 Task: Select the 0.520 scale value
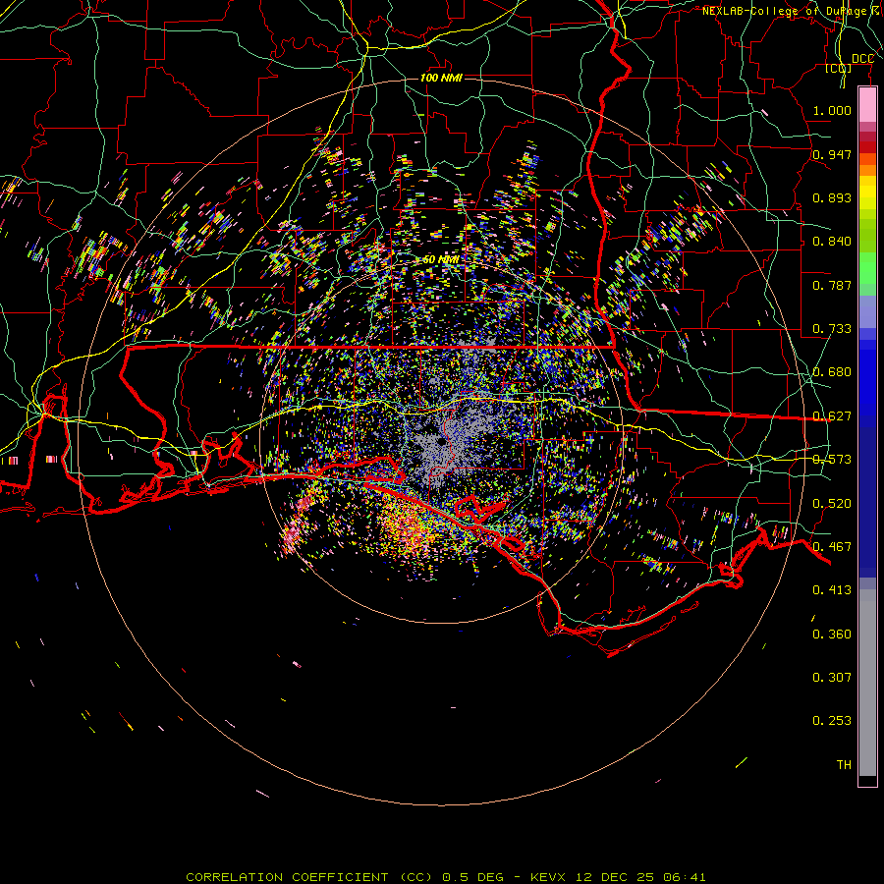coord(832,504)
